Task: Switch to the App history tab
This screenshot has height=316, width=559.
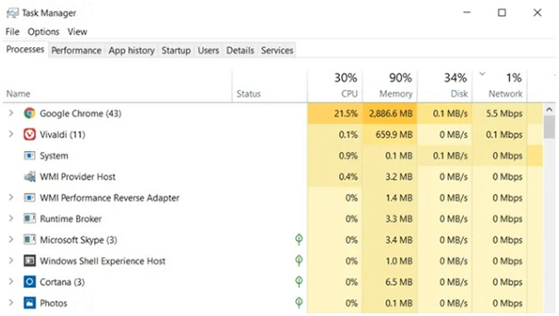Action: (132, 51)
